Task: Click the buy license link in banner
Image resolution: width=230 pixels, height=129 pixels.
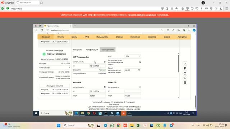Action: (165, 15)
